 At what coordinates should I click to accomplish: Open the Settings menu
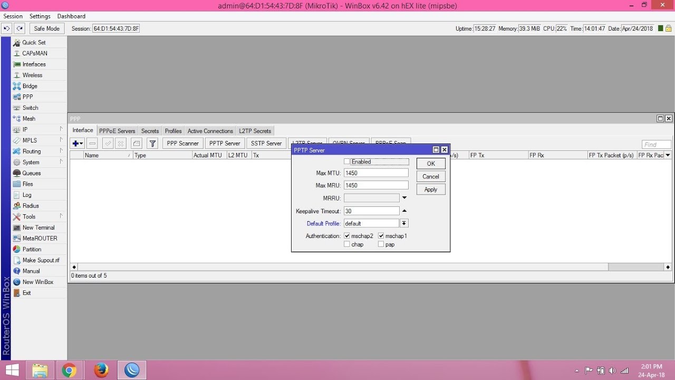coord(40,16)
